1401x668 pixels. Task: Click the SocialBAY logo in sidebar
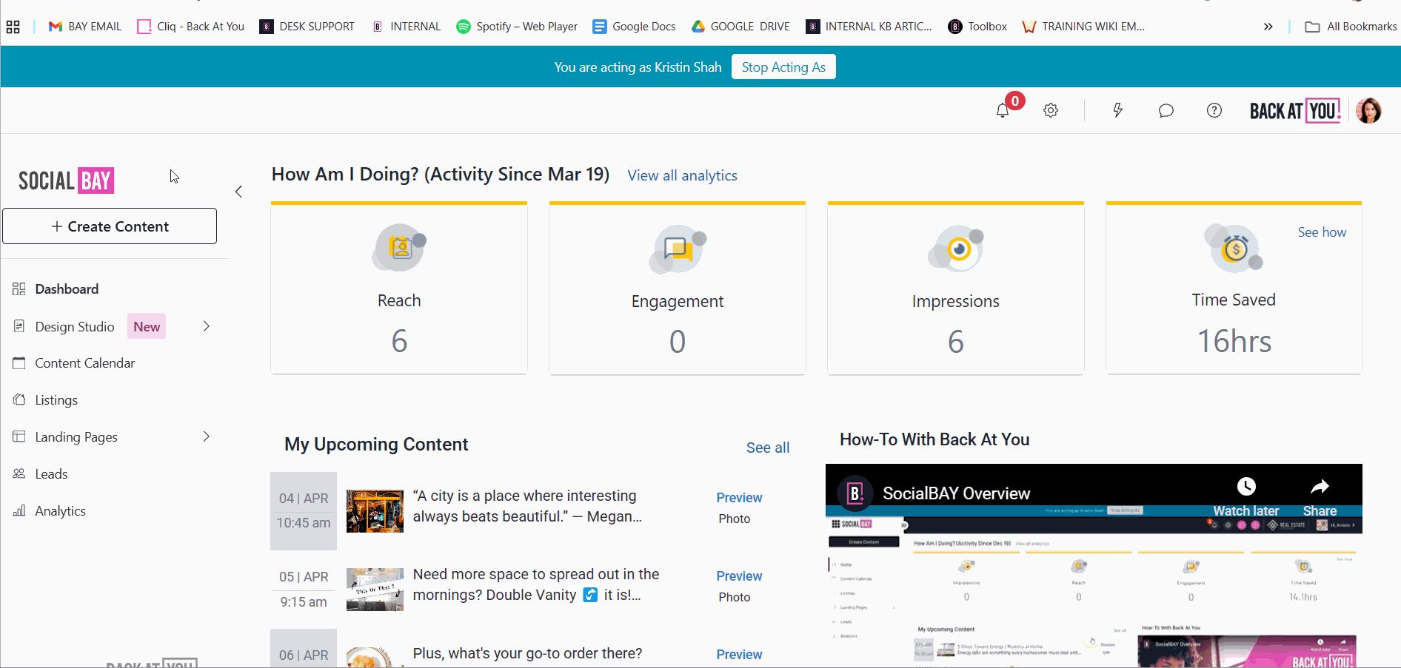[x=67, y=181]
